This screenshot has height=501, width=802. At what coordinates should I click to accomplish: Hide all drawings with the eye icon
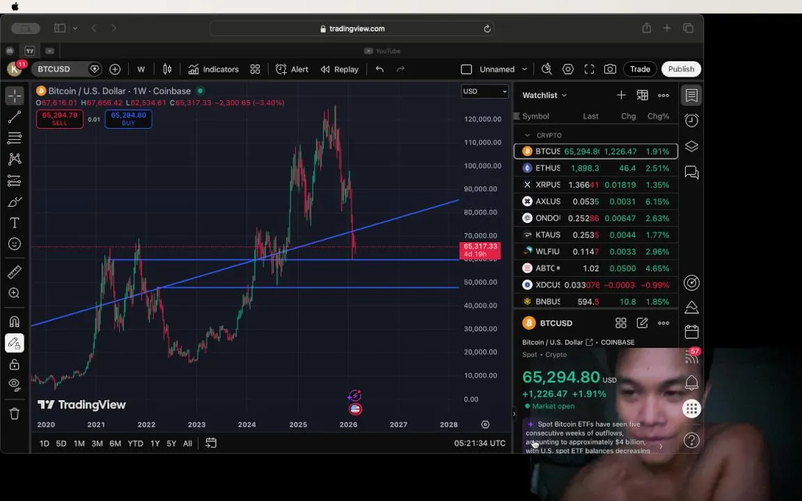pyautogui.click(x=15, y=385)
